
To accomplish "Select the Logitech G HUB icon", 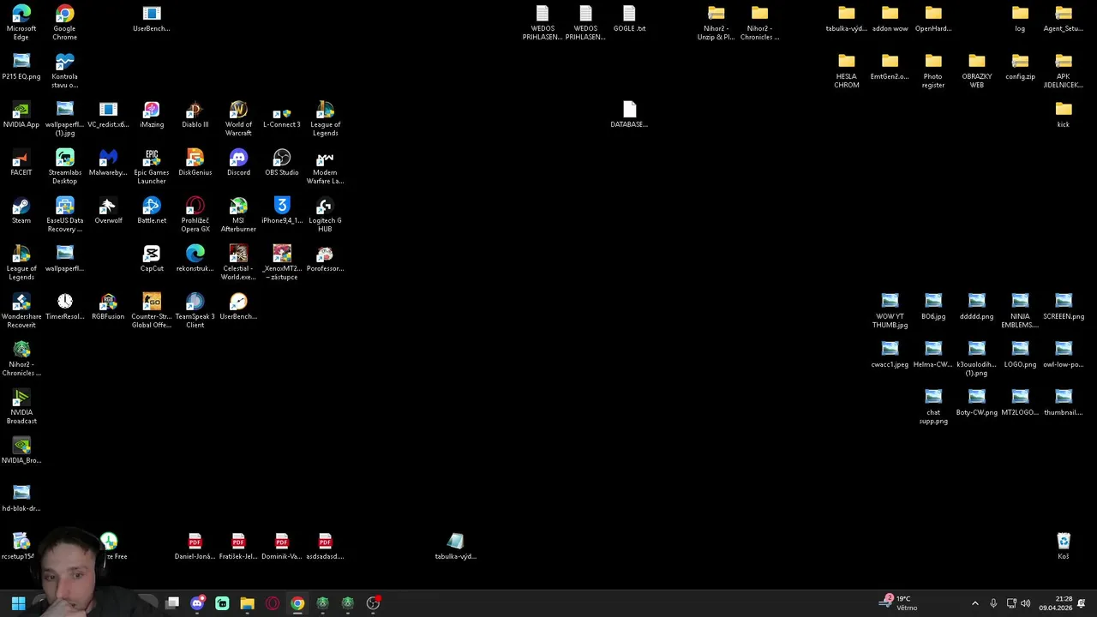I will (x=325, y=215).
